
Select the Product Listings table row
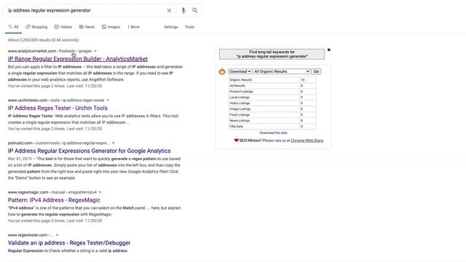click(x=272, y=92)
